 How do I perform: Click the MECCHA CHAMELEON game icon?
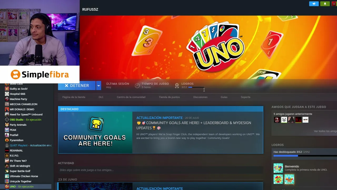[x=7, y=104]
